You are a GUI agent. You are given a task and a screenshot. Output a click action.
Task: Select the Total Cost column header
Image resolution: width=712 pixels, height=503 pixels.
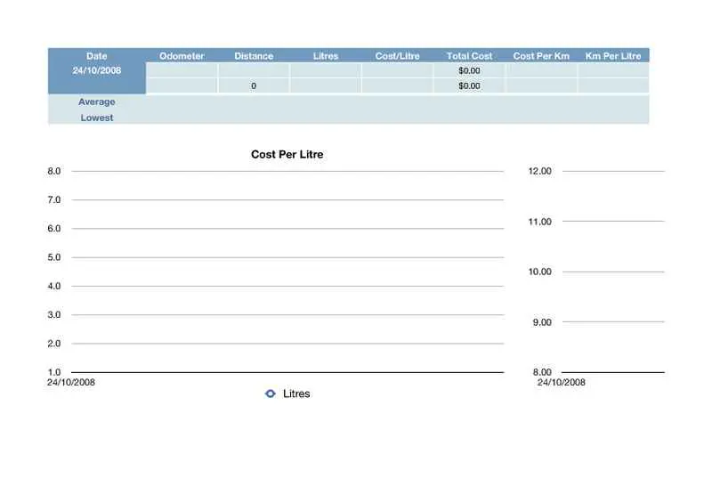[x=469, y=56]
